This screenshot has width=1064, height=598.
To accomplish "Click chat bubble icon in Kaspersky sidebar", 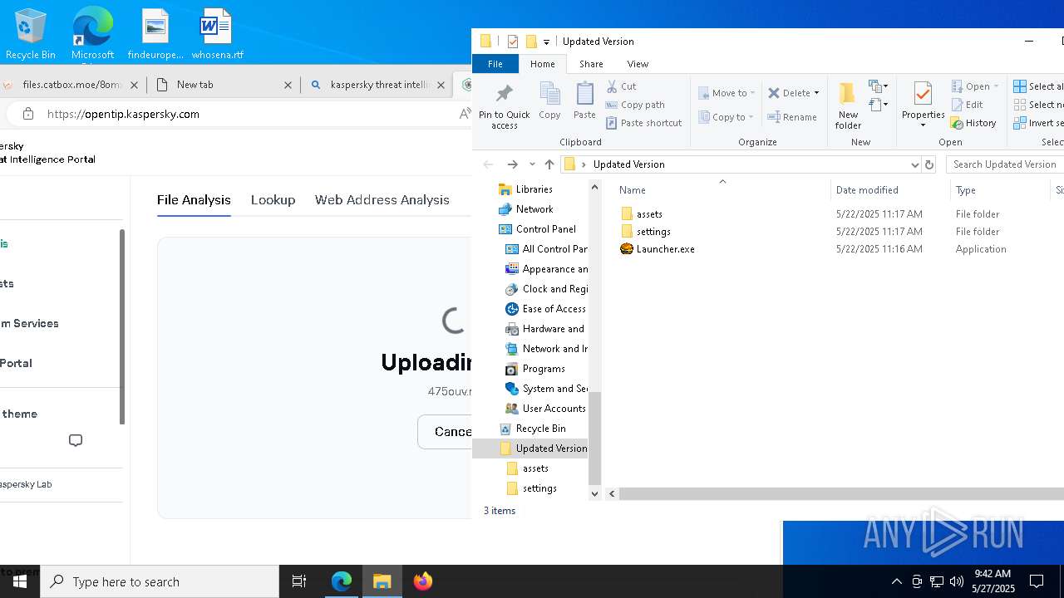I will click(x=76, y=440).
